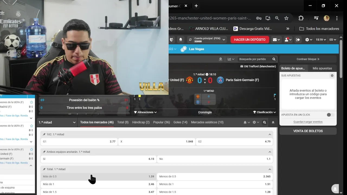
Task: Select G1 odds 2.77
Action: 79,142
